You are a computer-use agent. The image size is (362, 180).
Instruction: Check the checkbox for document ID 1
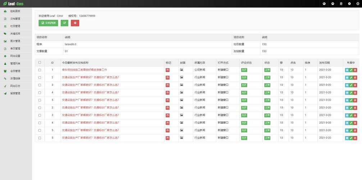pyautogui.click(x=40, y=70)
